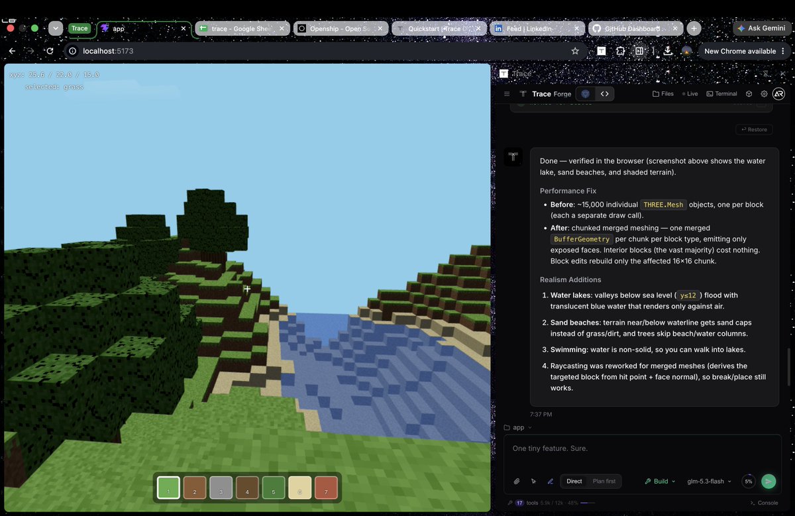
Task: Switch to the chat view toggle
Action: point(586,94)
